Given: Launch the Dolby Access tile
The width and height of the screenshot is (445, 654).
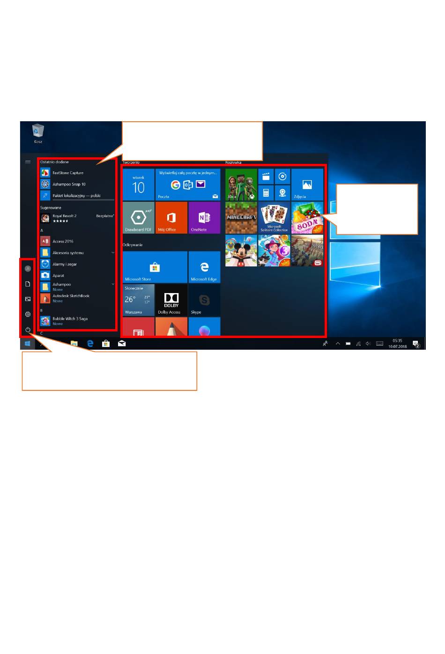Looking at the screenshot, I should [x=171, y=300].
